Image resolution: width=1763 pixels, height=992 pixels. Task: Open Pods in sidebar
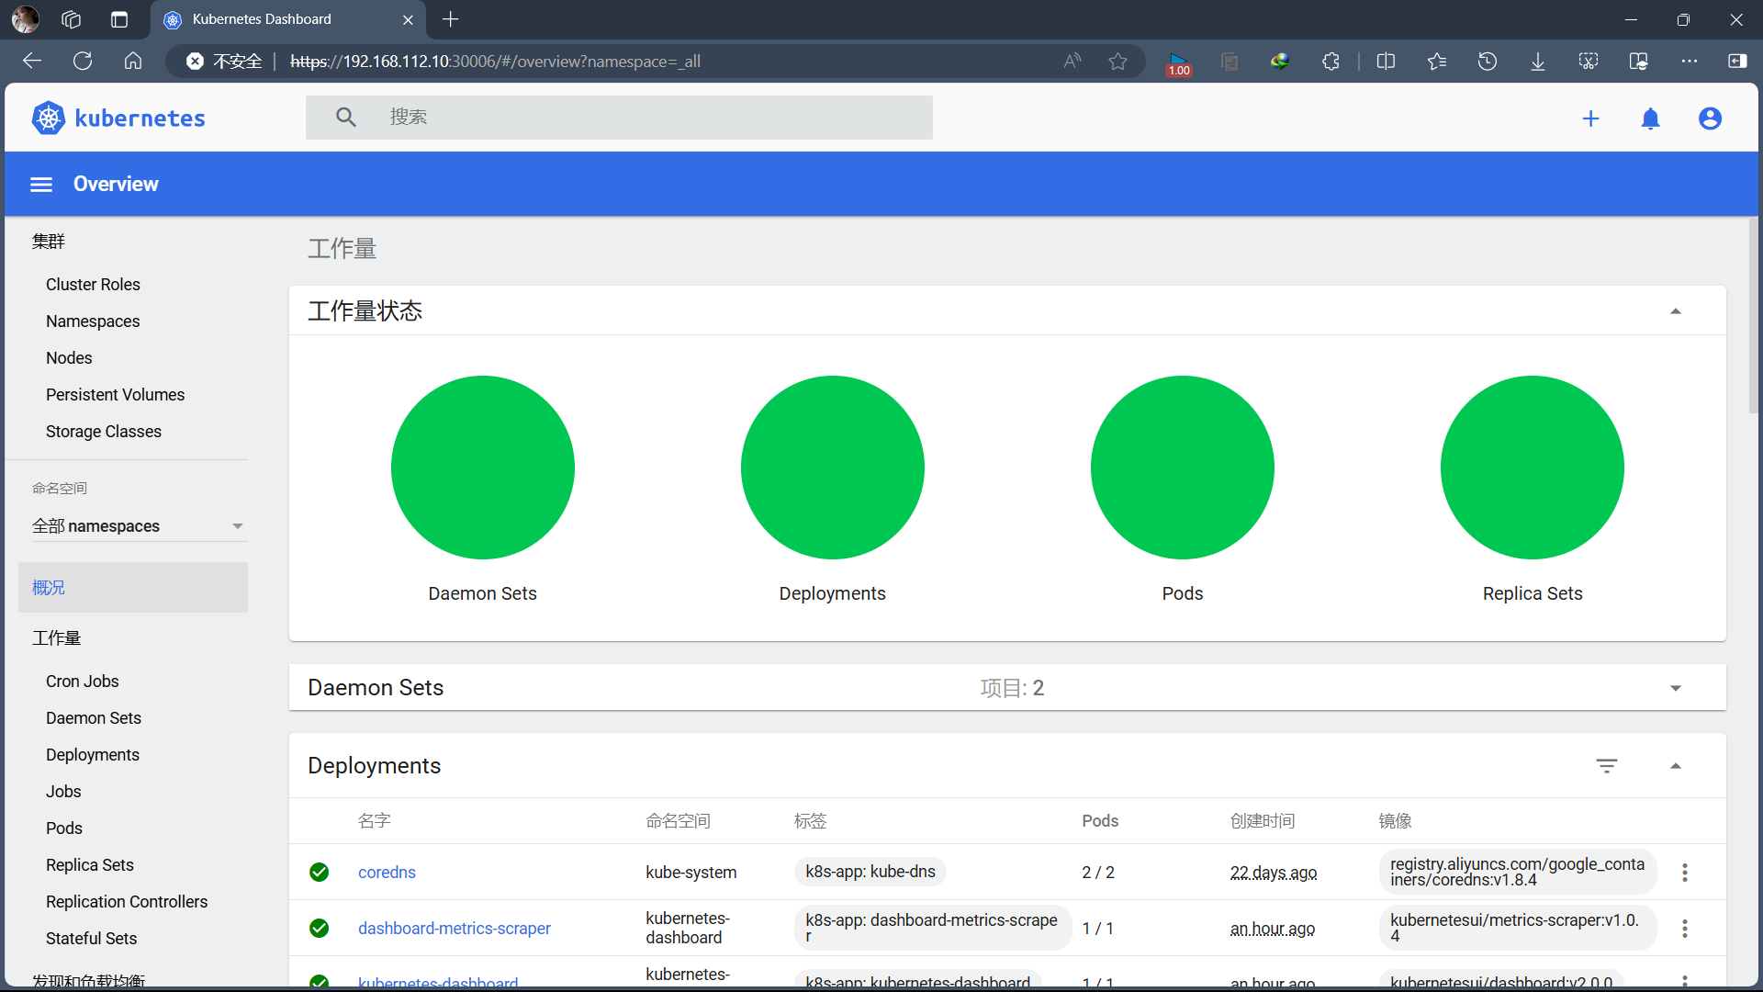(x=63, y=829)
